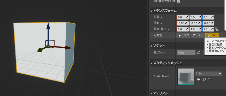The height and width of the screenshot is (96, 226).
Task: Browse to Cube asset with magnifier icon
Action: tap(204, 79)
